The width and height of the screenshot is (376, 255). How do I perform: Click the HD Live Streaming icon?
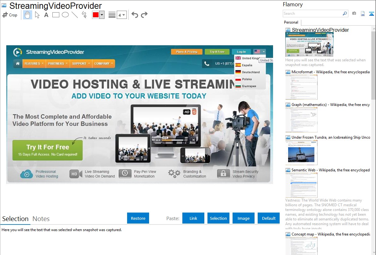[75, 174]
